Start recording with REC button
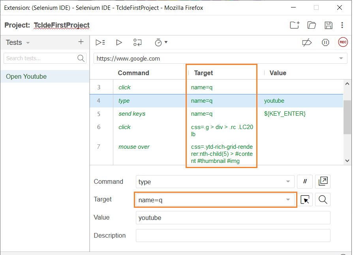The height and width of the screenshot is (255, 353). point(343,42)
